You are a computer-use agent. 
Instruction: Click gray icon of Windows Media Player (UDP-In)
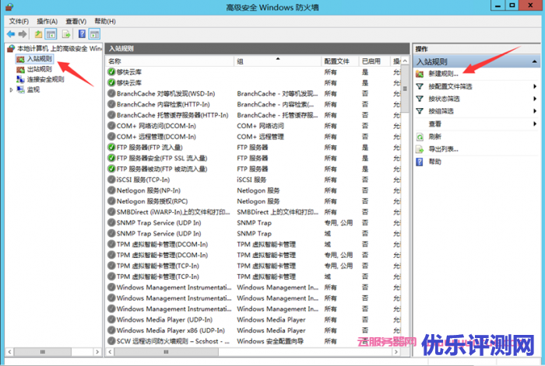tap(111, 319)
